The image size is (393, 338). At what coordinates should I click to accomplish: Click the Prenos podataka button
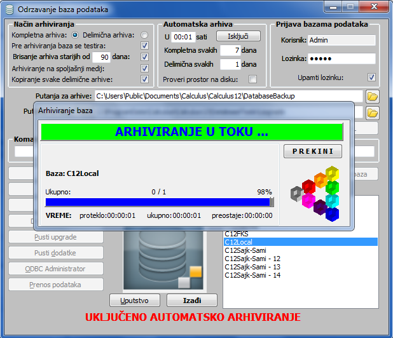click(56, 285)
